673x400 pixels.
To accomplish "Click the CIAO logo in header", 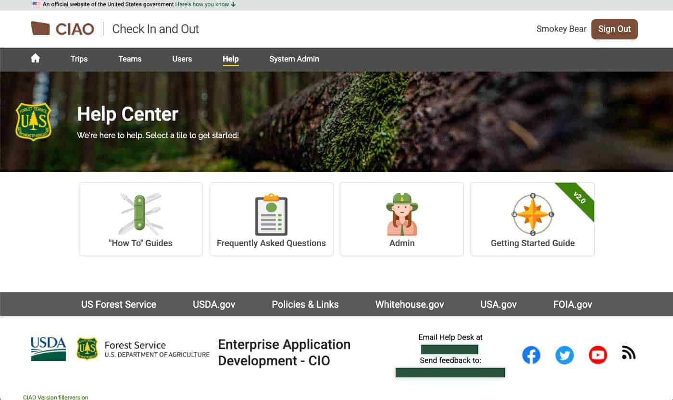I will pyautogui.click(x=62, y=29).
